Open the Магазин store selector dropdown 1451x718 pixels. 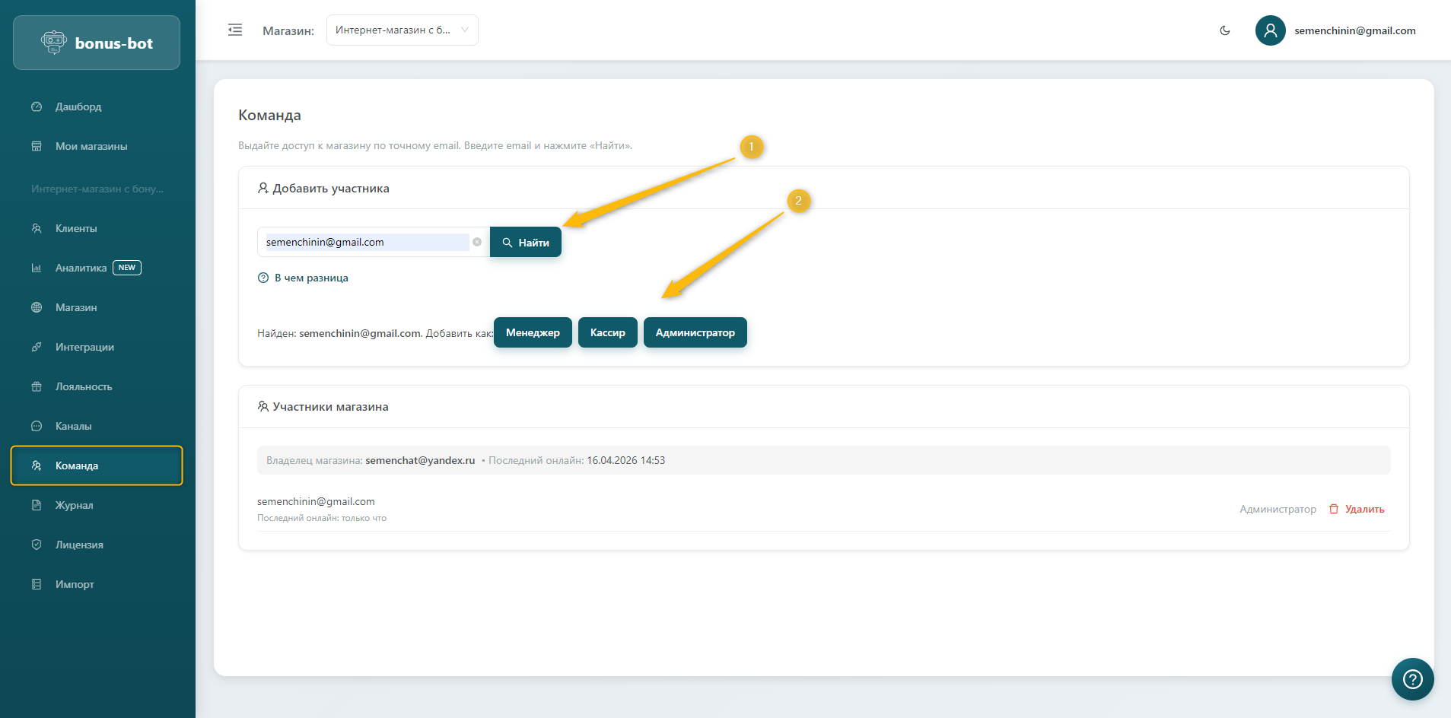coord(402,30)
